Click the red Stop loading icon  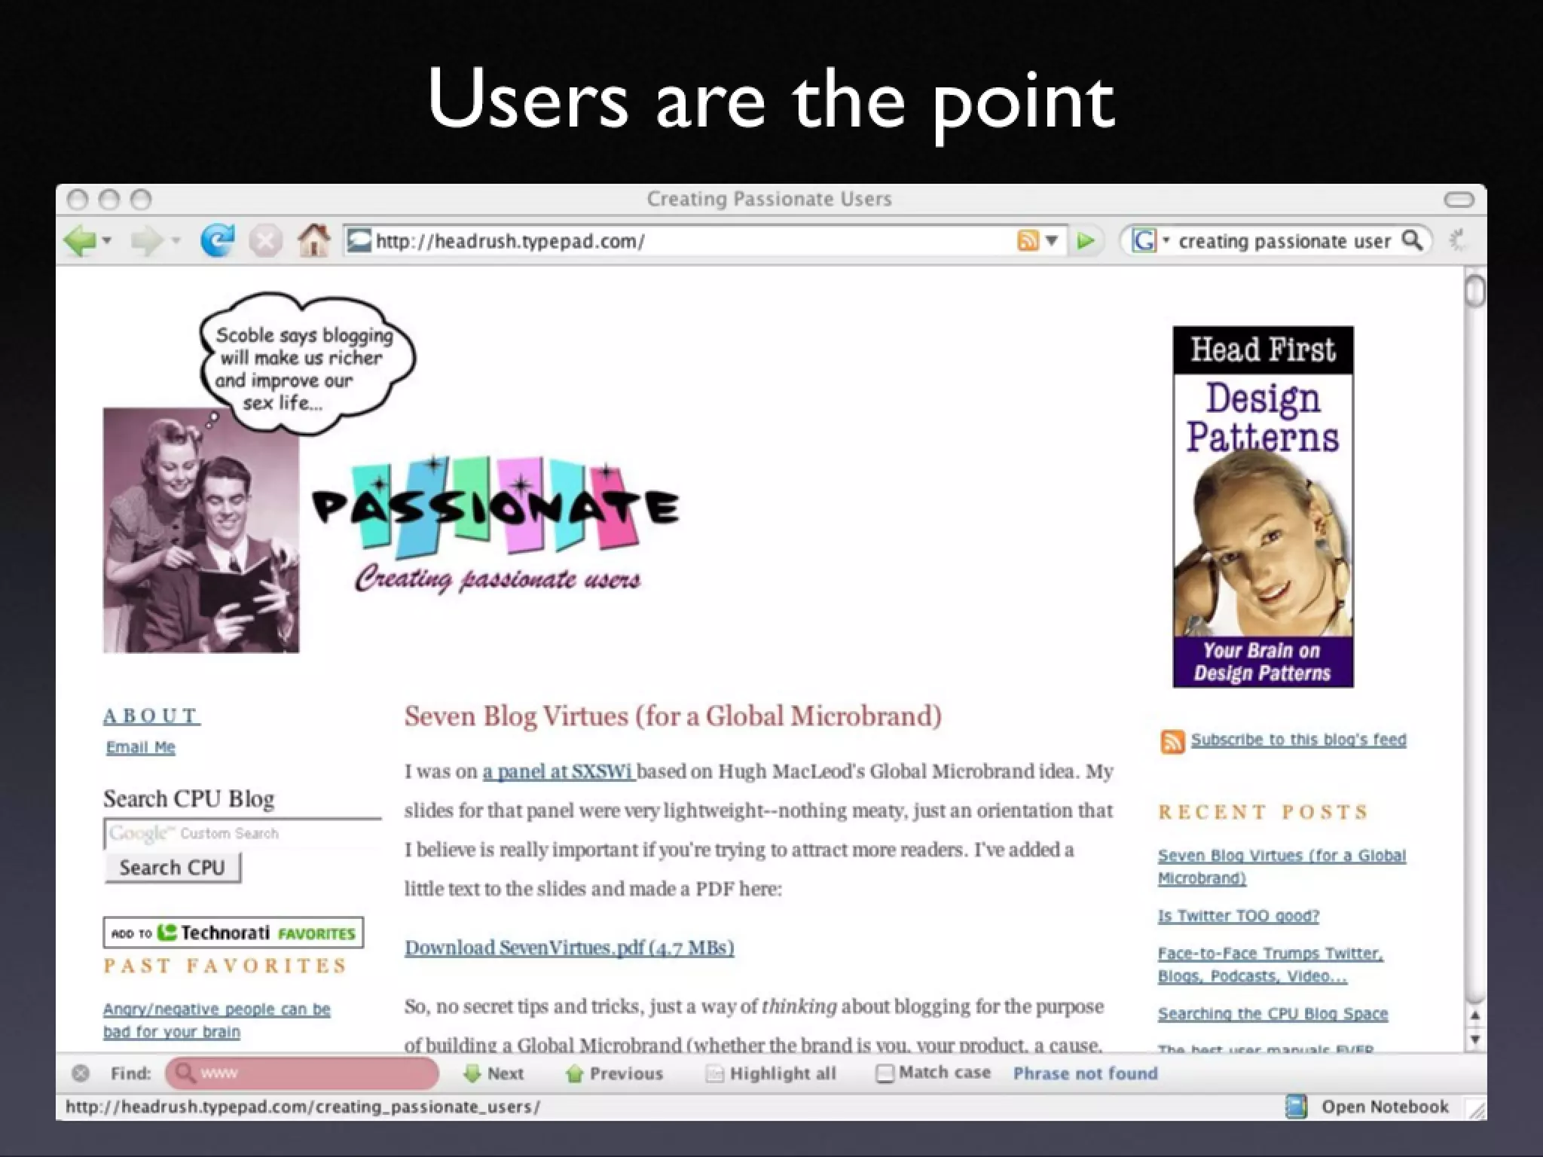(x=265, y=242)
